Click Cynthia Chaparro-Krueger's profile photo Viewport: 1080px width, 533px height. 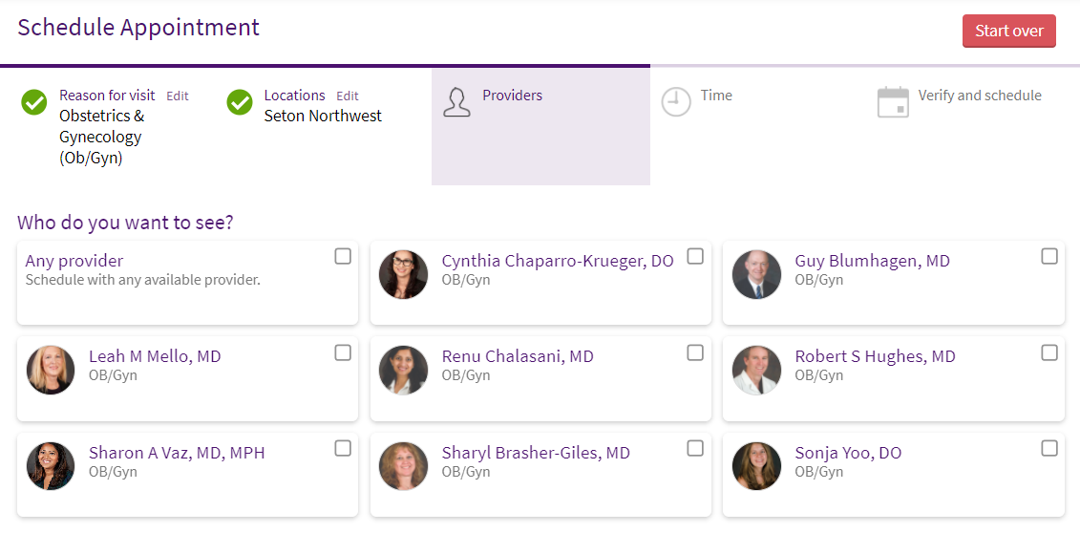pyautogui.click(x=404, y=274)
